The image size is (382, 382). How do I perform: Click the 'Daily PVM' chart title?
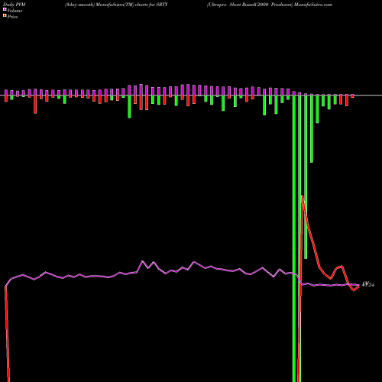point(15,5)
